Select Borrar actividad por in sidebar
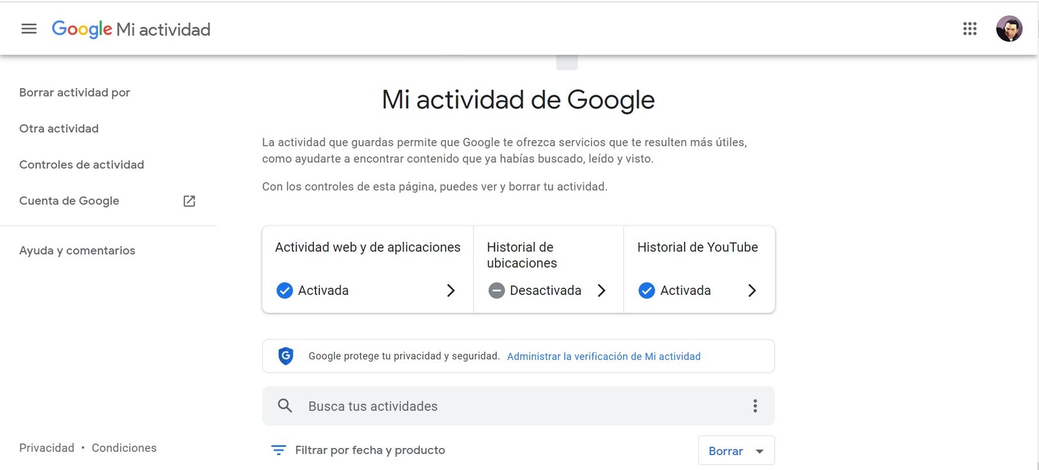This screenshot has height=470, width=1039. 75,93
